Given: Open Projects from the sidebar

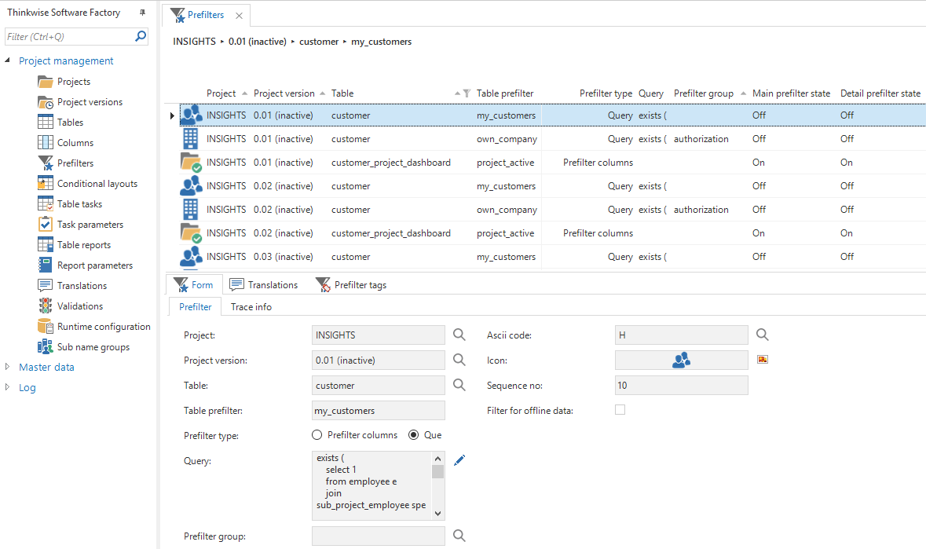Looking at the screenshot, I should coord(73,82).
